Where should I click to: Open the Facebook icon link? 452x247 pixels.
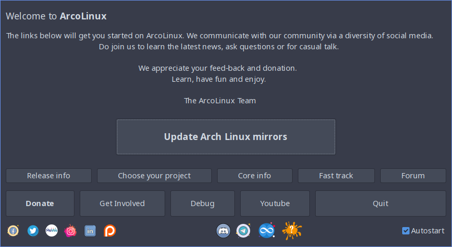13,231
